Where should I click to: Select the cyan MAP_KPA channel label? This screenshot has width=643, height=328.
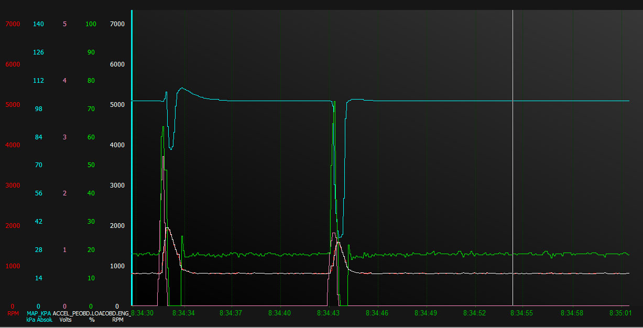pos(39,313)
